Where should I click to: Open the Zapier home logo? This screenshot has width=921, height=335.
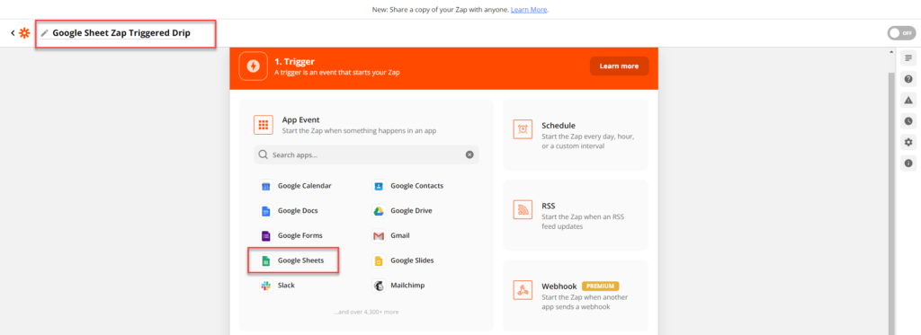24,33
